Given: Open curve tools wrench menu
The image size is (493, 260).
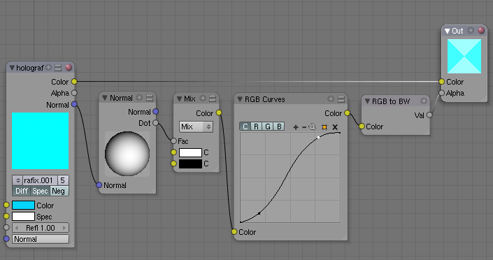Looking at the screenshot, I should click(312, 127).
